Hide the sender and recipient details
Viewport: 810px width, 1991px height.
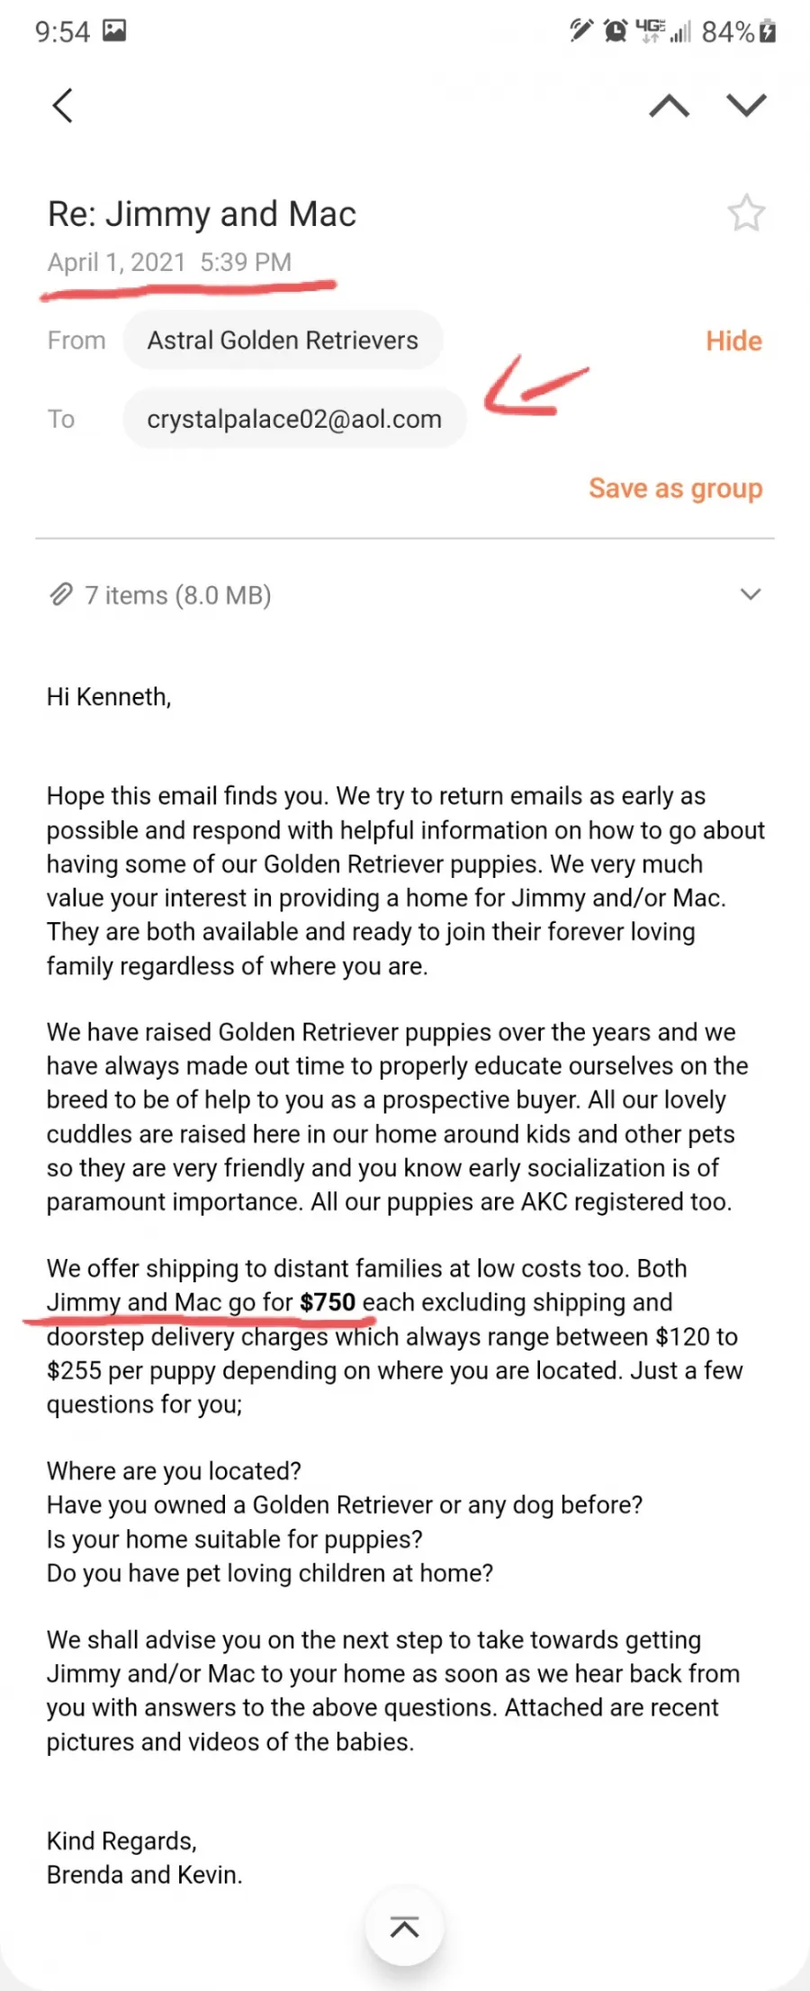pos(733,341)
